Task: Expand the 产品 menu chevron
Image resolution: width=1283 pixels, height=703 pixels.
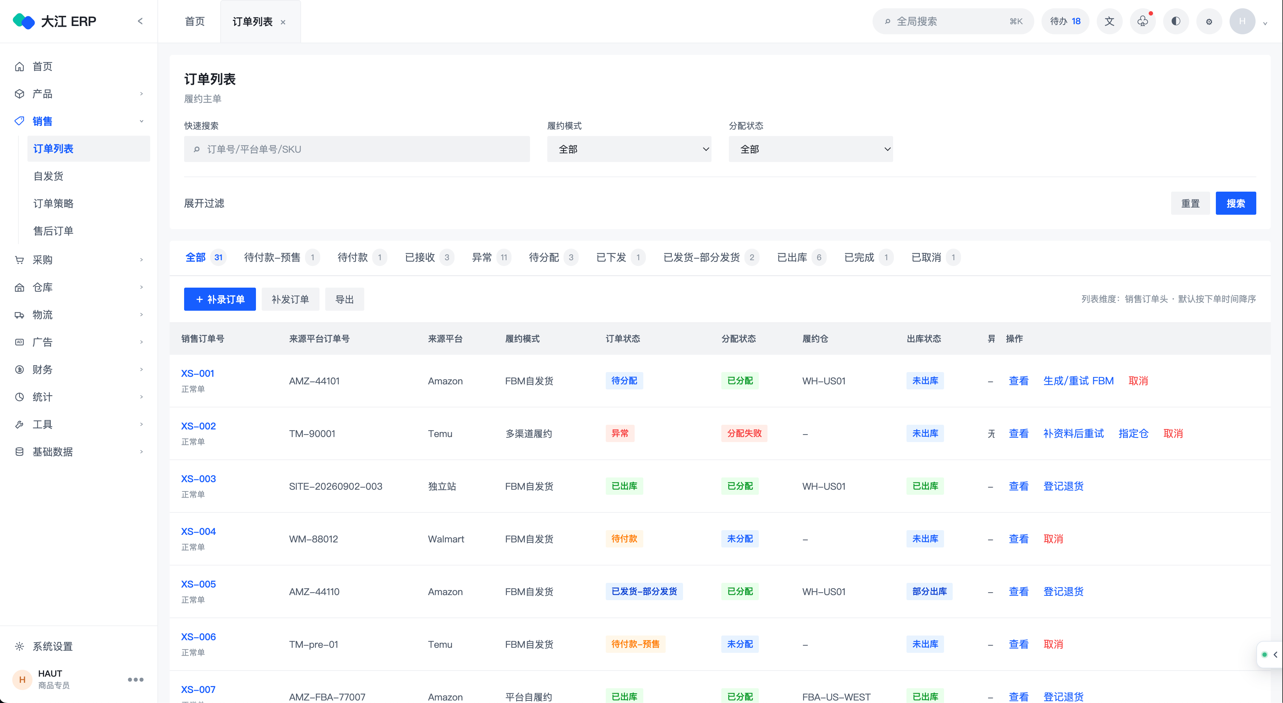Action: tap(142, 93)
